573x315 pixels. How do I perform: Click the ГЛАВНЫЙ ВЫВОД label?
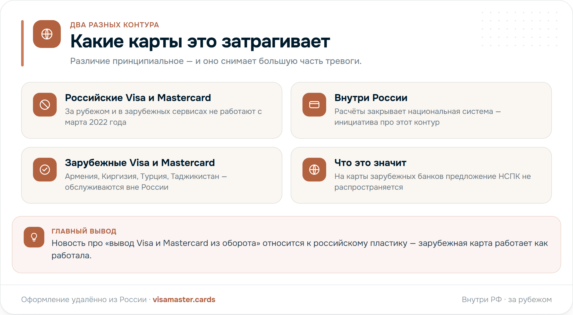84,231
